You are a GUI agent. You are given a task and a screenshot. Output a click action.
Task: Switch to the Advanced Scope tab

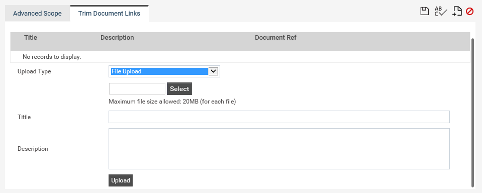coord(38,14)
